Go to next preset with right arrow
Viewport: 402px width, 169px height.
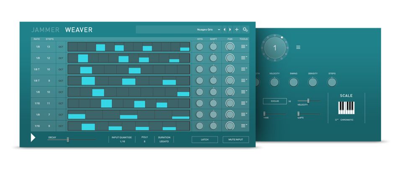coord(230,30)
